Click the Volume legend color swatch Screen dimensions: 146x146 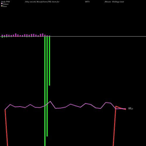click(x=2, y=4)
